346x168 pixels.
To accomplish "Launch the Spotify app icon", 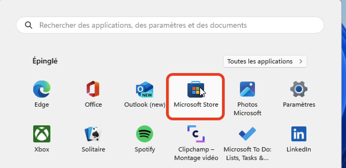I will [x=145, y=134].
